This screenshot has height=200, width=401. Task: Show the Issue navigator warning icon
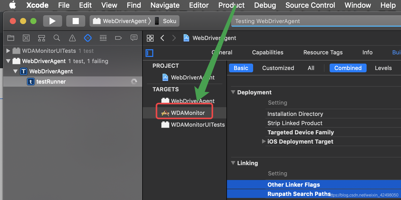pos(72,38)
